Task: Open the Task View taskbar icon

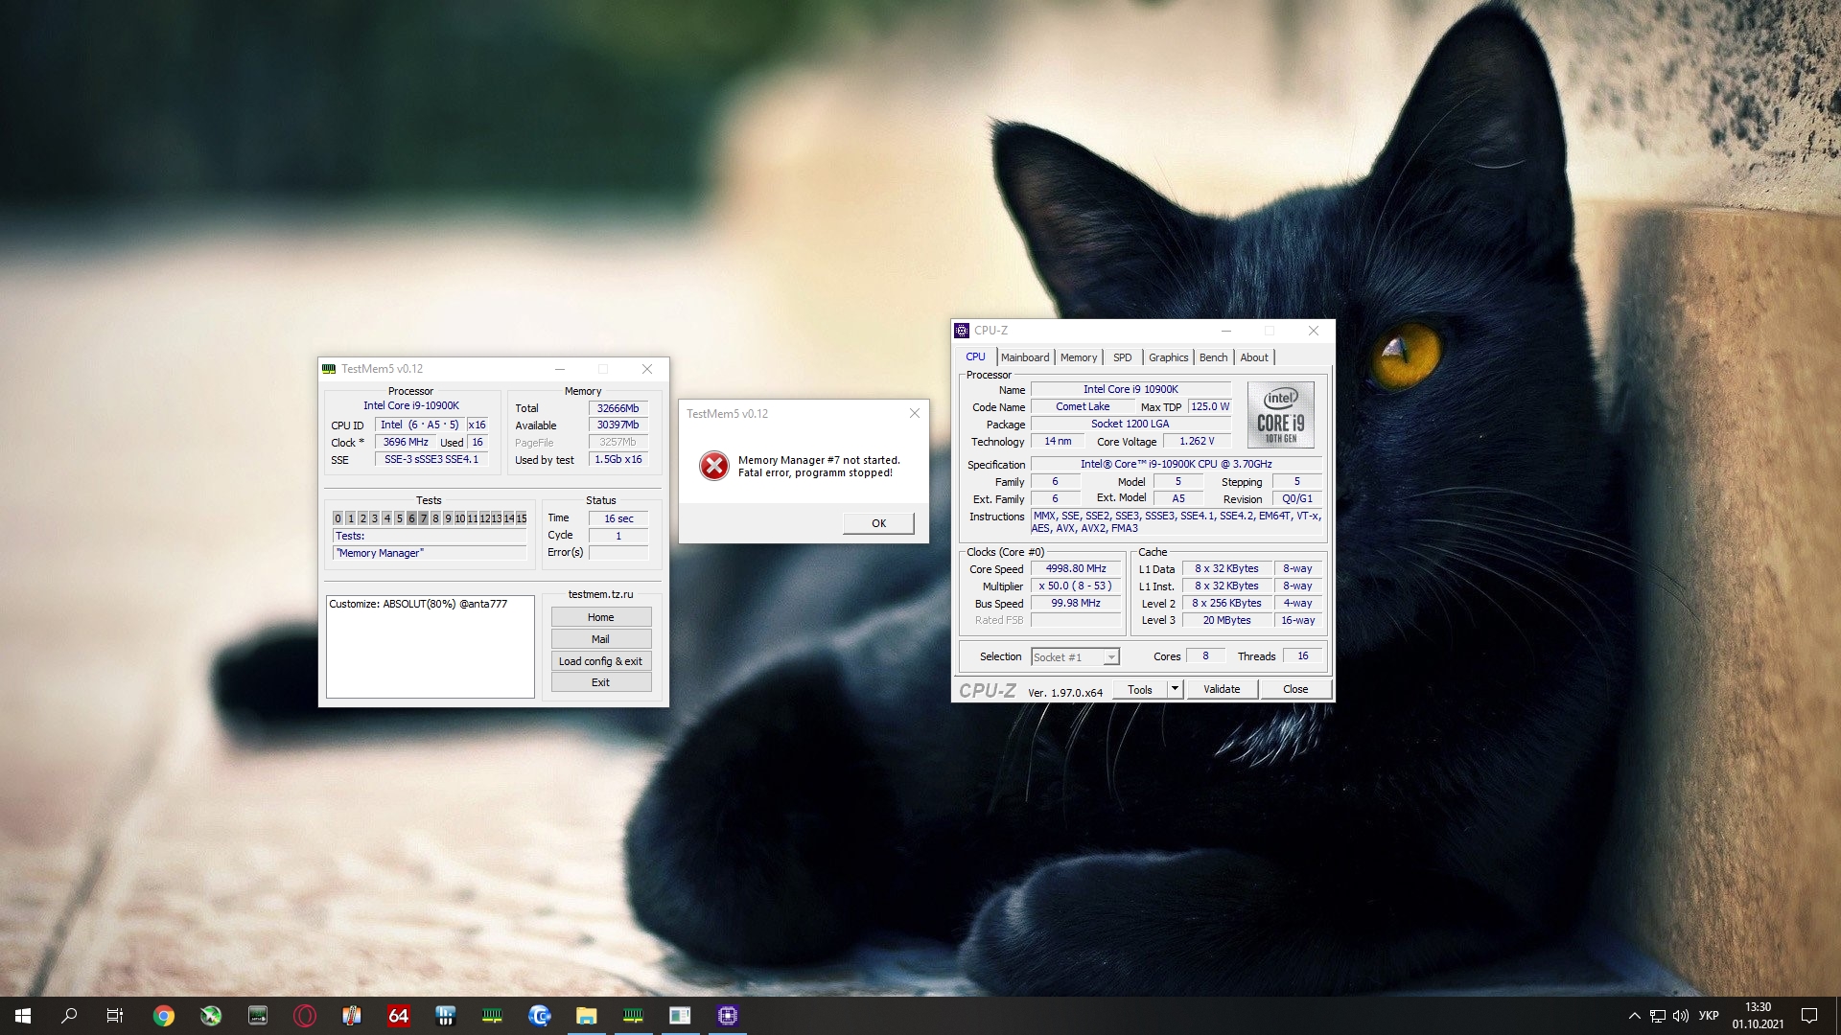Action: pyautogui.click(x=115, y=1016)
